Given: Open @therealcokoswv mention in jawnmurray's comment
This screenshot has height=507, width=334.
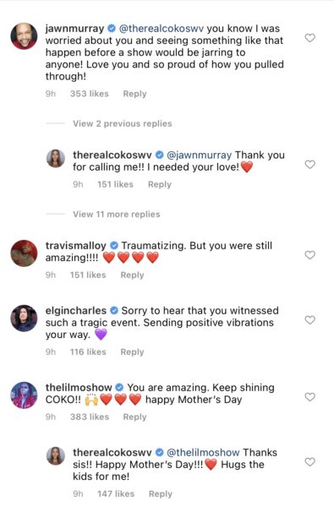Looking at the screenshot, I should [162, 29].
